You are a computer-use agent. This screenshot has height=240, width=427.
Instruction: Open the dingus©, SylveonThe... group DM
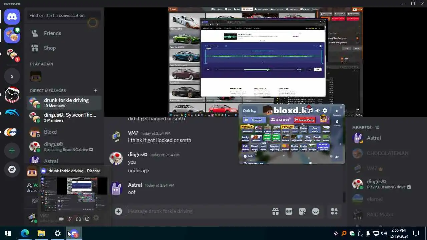pos(64,117)
